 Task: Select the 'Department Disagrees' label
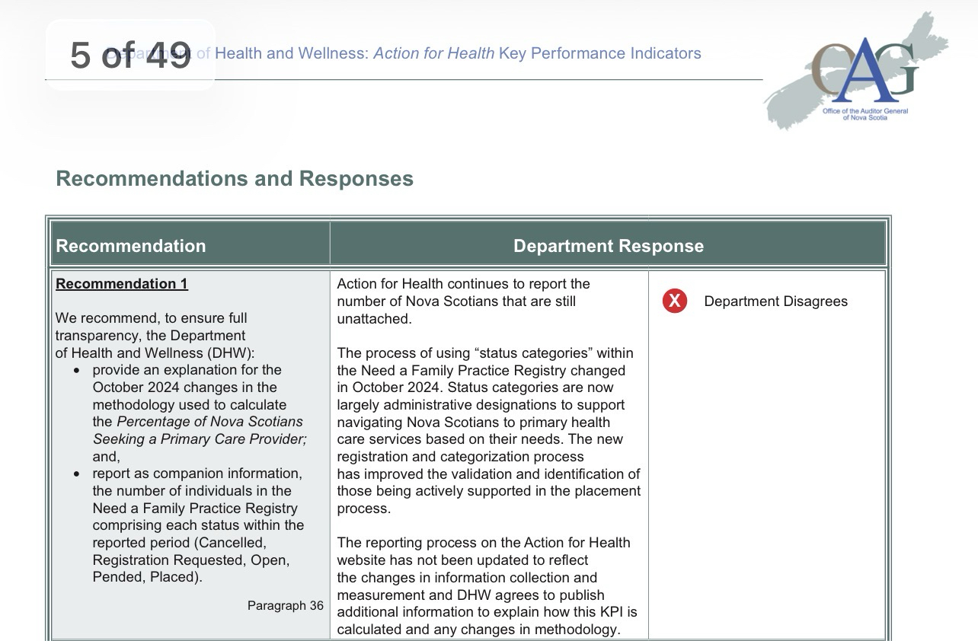775,301
